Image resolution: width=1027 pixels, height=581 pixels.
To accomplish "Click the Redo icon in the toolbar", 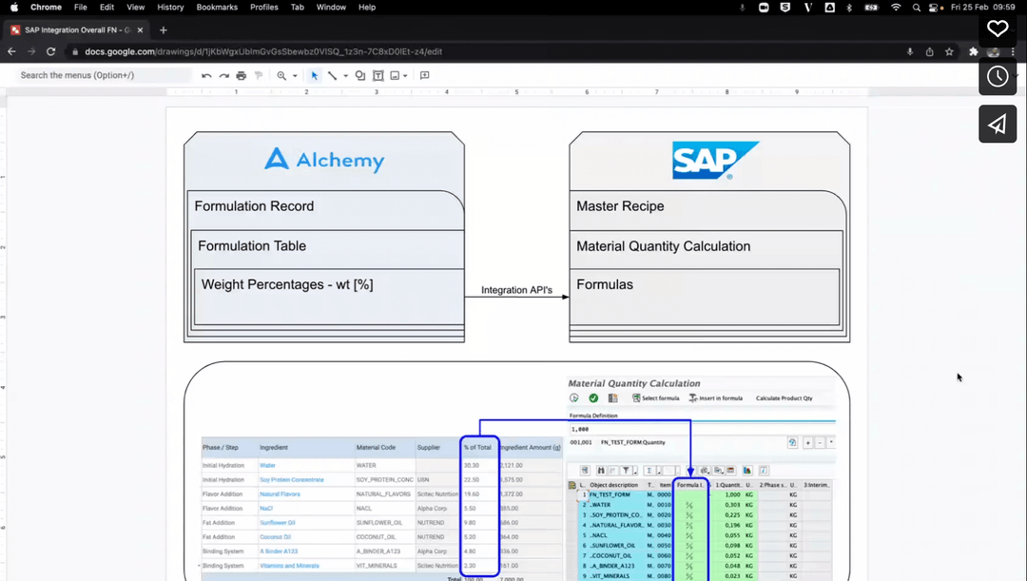I will 223,75.
